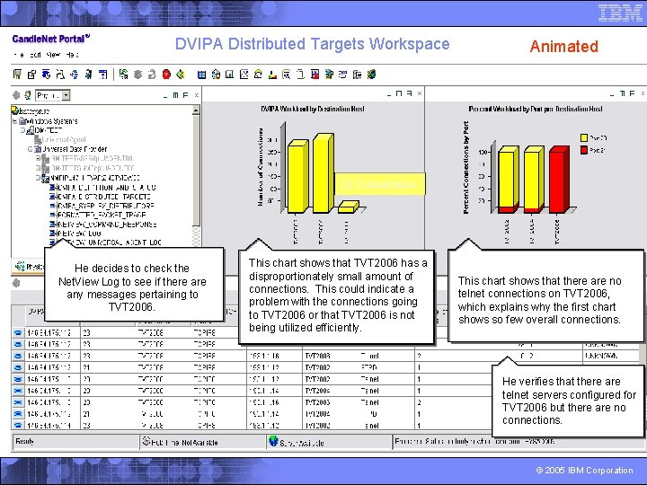Select the circular gauge view icon
The width and height of the screenshot is (647, 485).
coord(258,75)
